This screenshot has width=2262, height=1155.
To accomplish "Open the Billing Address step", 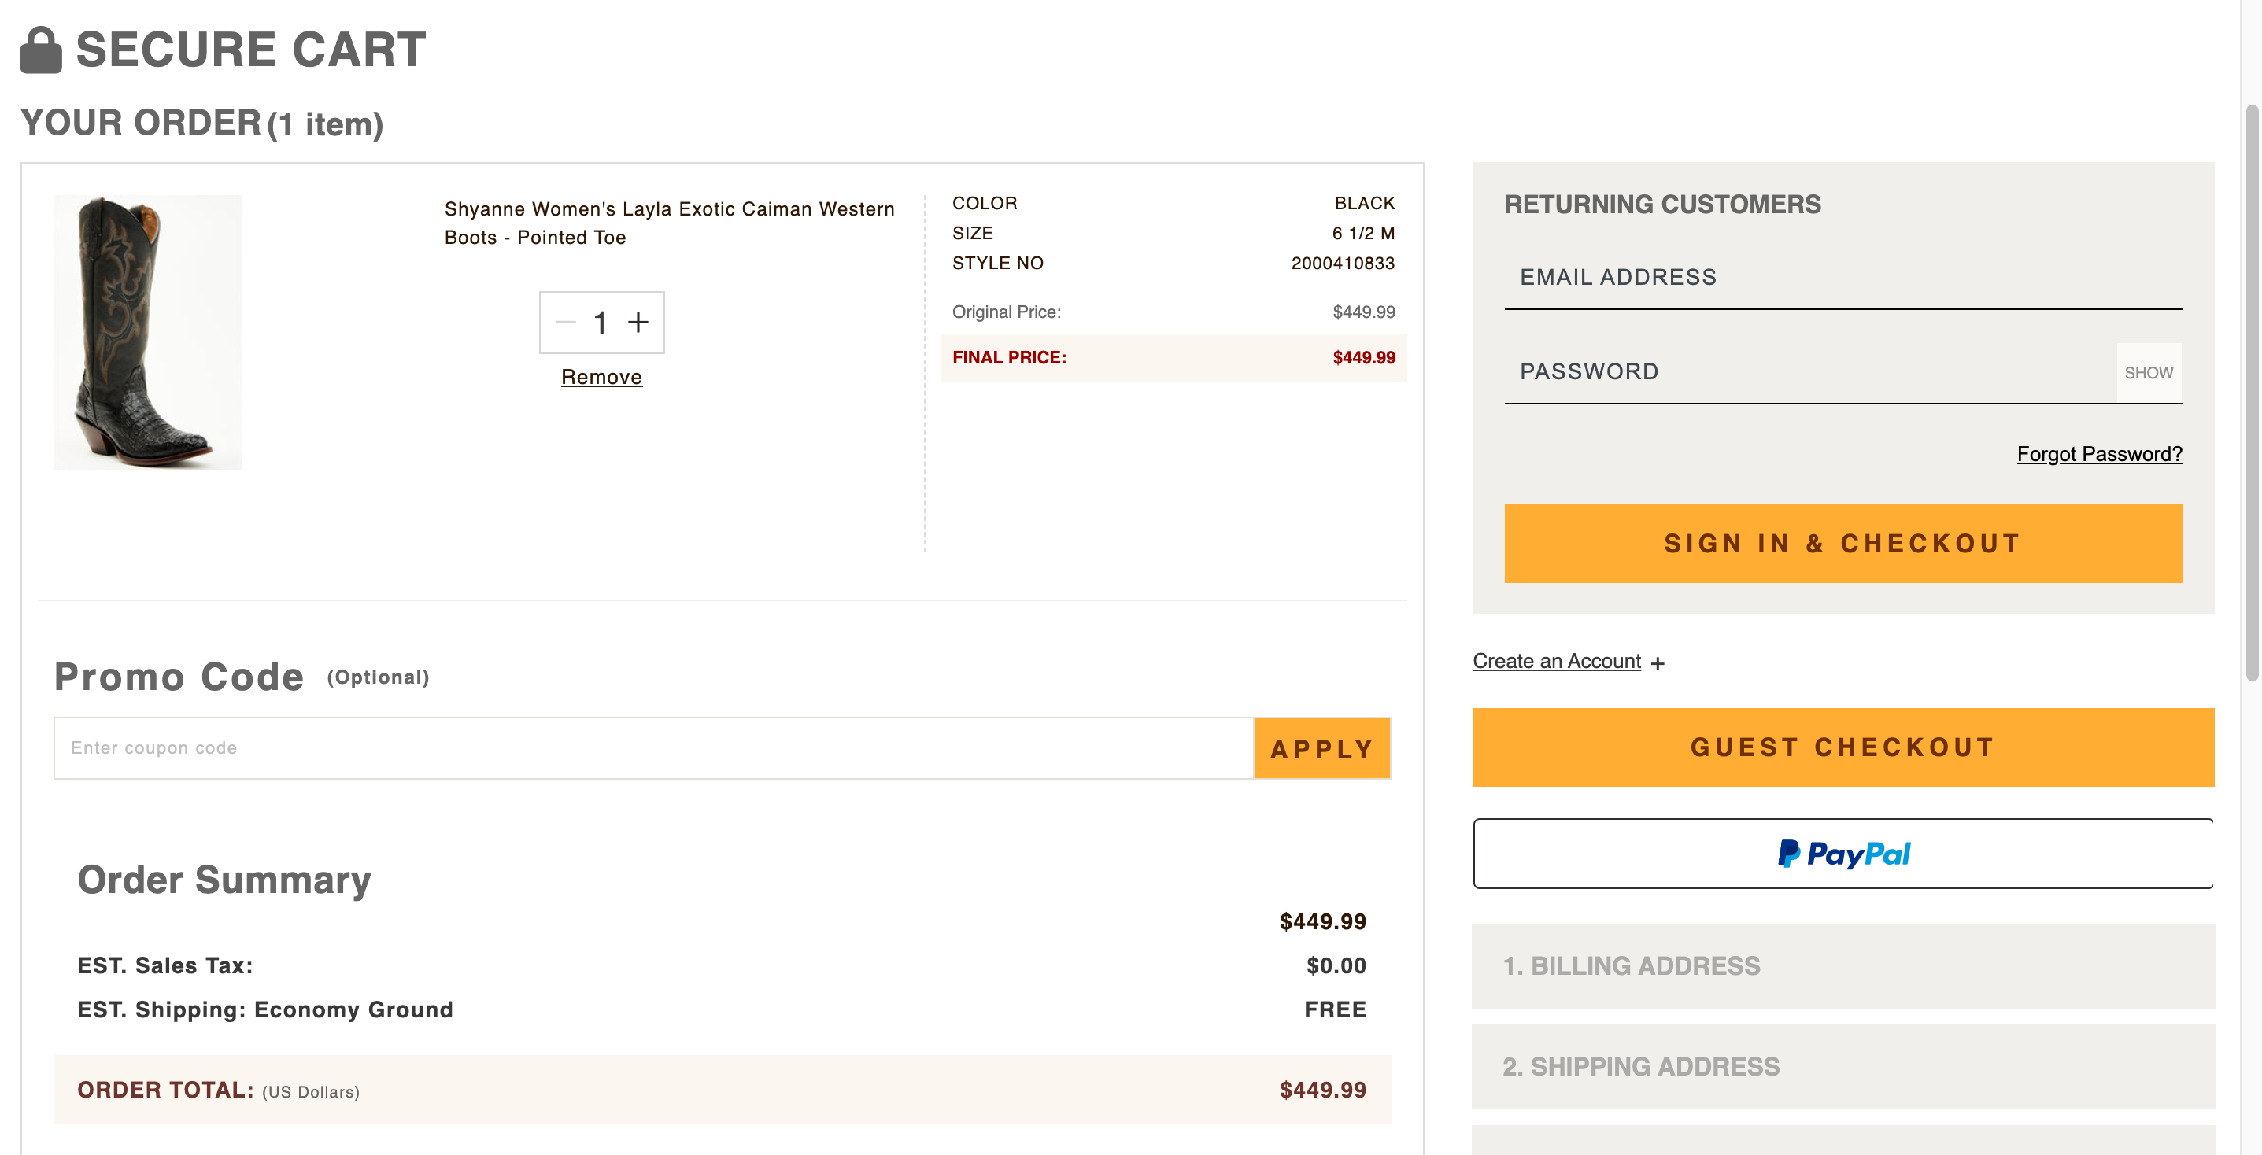I will click(1843, 965).
